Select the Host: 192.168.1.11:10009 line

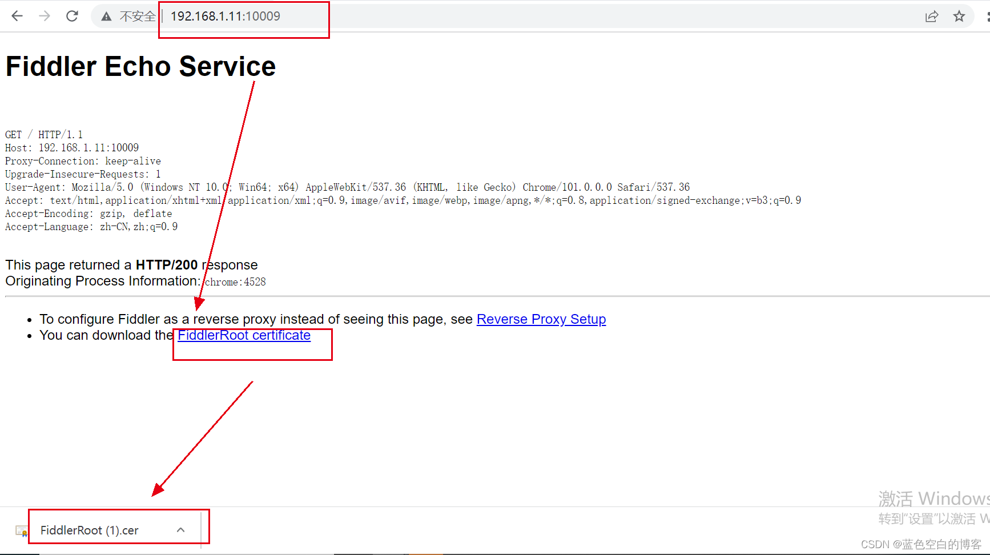tap(72, 148)
